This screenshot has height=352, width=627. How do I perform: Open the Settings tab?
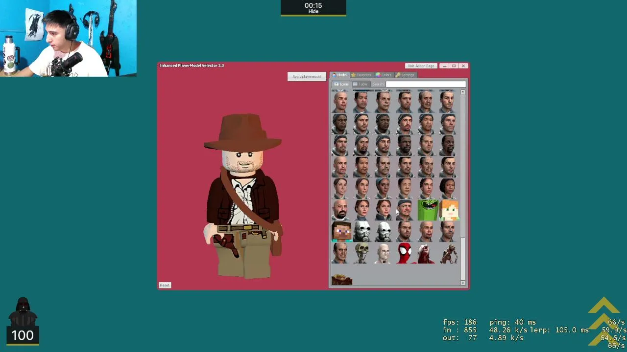[405, 75]
